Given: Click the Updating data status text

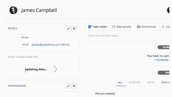Looking at the screenshot, I should coord(36,69).
